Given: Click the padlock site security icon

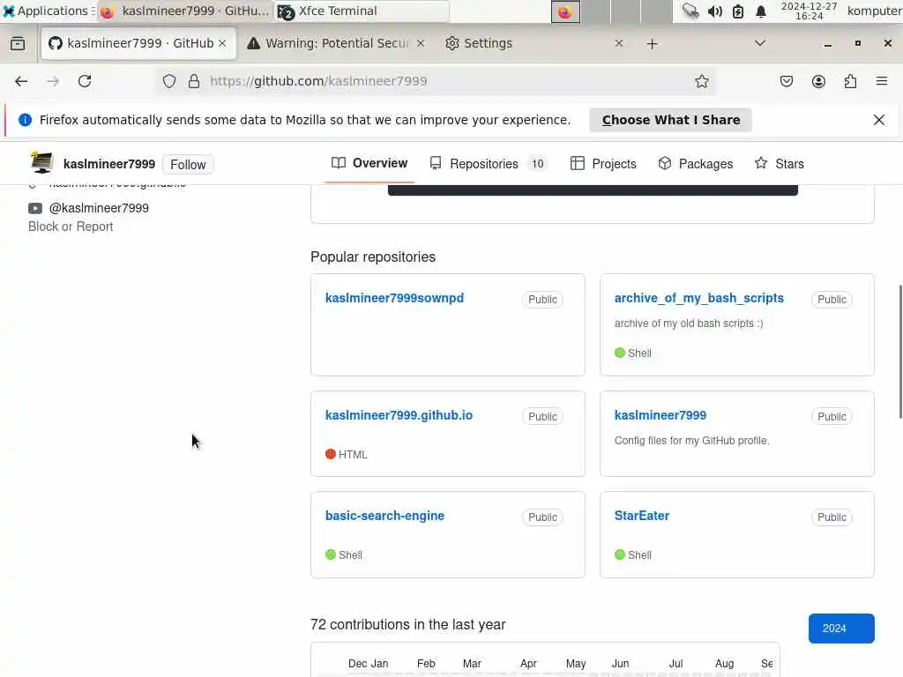Looking at the screenshot, I should point(194,81).
